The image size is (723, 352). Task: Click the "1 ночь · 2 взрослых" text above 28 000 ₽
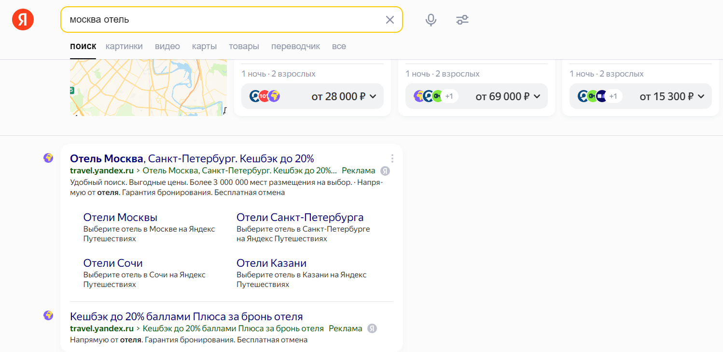tap(278, 74)
